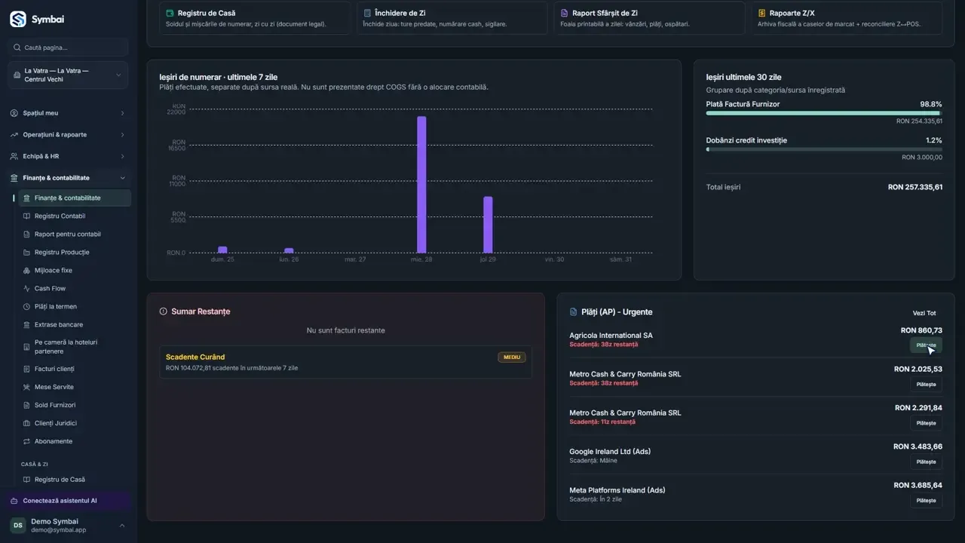Click the Sold Furnizori icon
The width and height of the screenshot is (965, 543).
(27, 406)
